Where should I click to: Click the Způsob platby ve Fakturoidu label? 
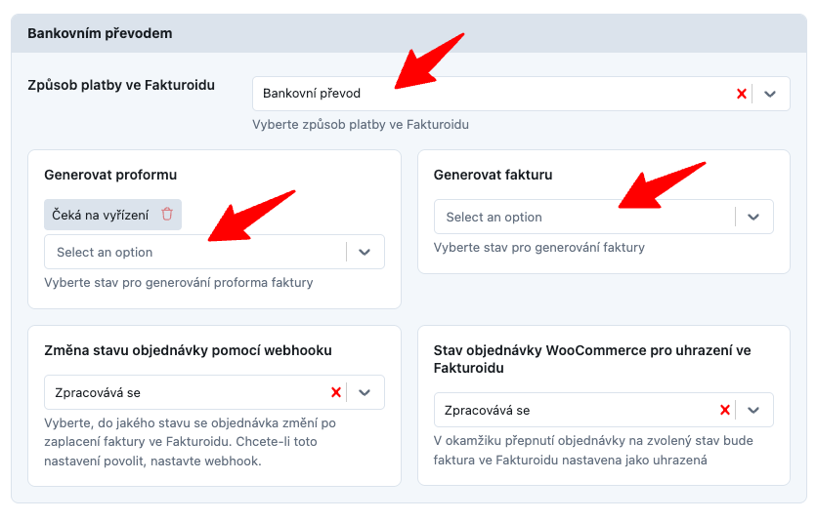pyautogui.click(x=121, y=86)
